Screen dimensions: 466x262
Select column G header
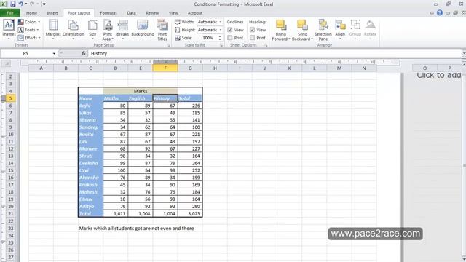(x=190, y=68)
